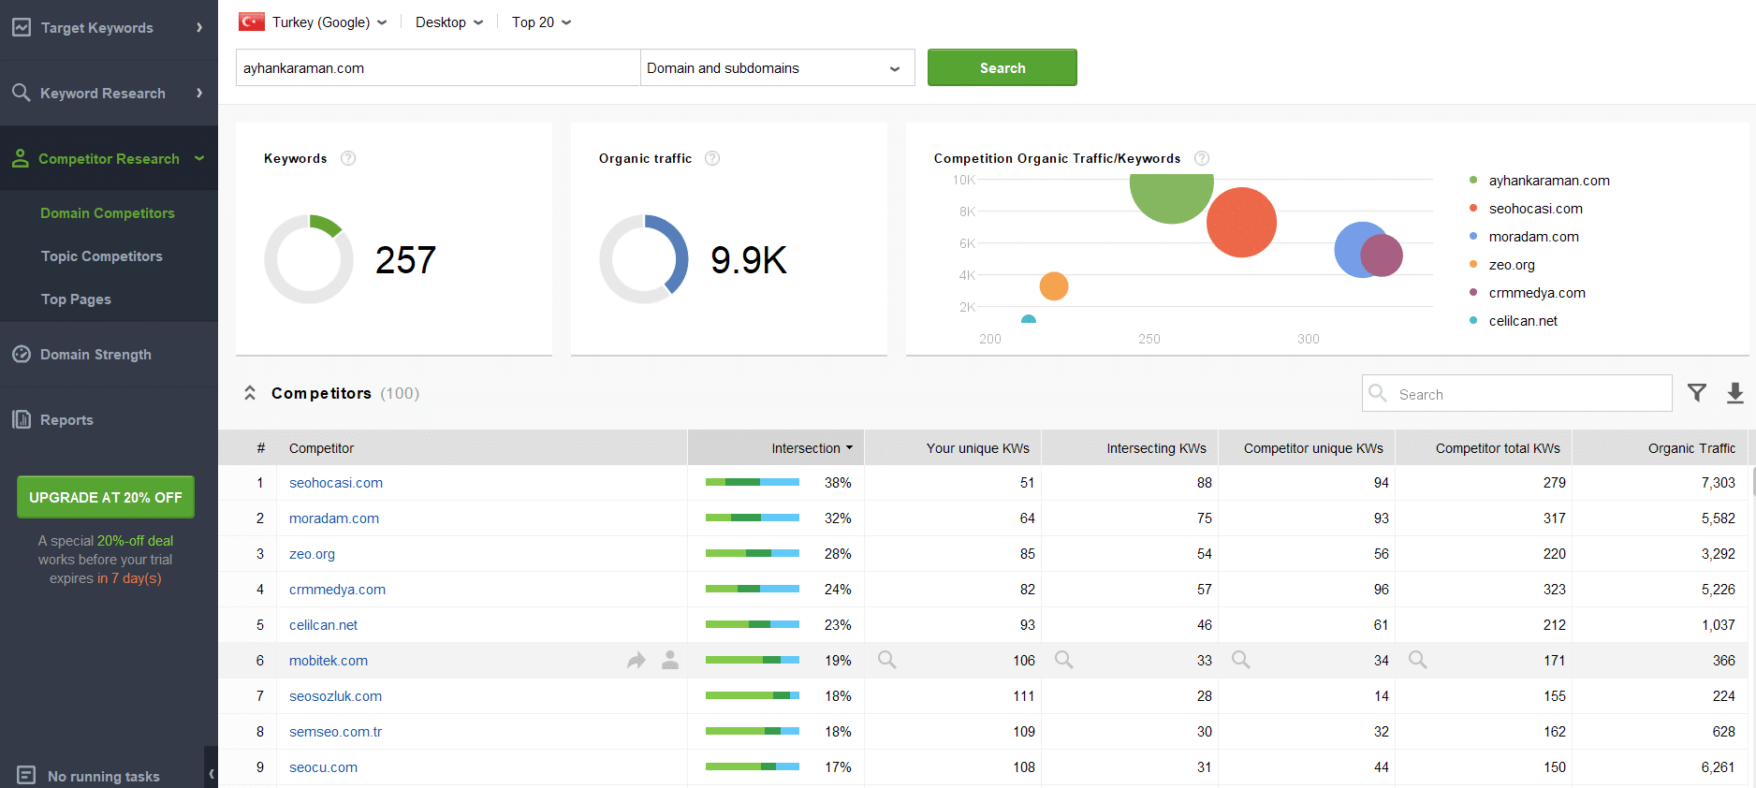Toggle celilcan.net in chart legend
This screenshot has width=1756, height=788.
(1514, 321)
